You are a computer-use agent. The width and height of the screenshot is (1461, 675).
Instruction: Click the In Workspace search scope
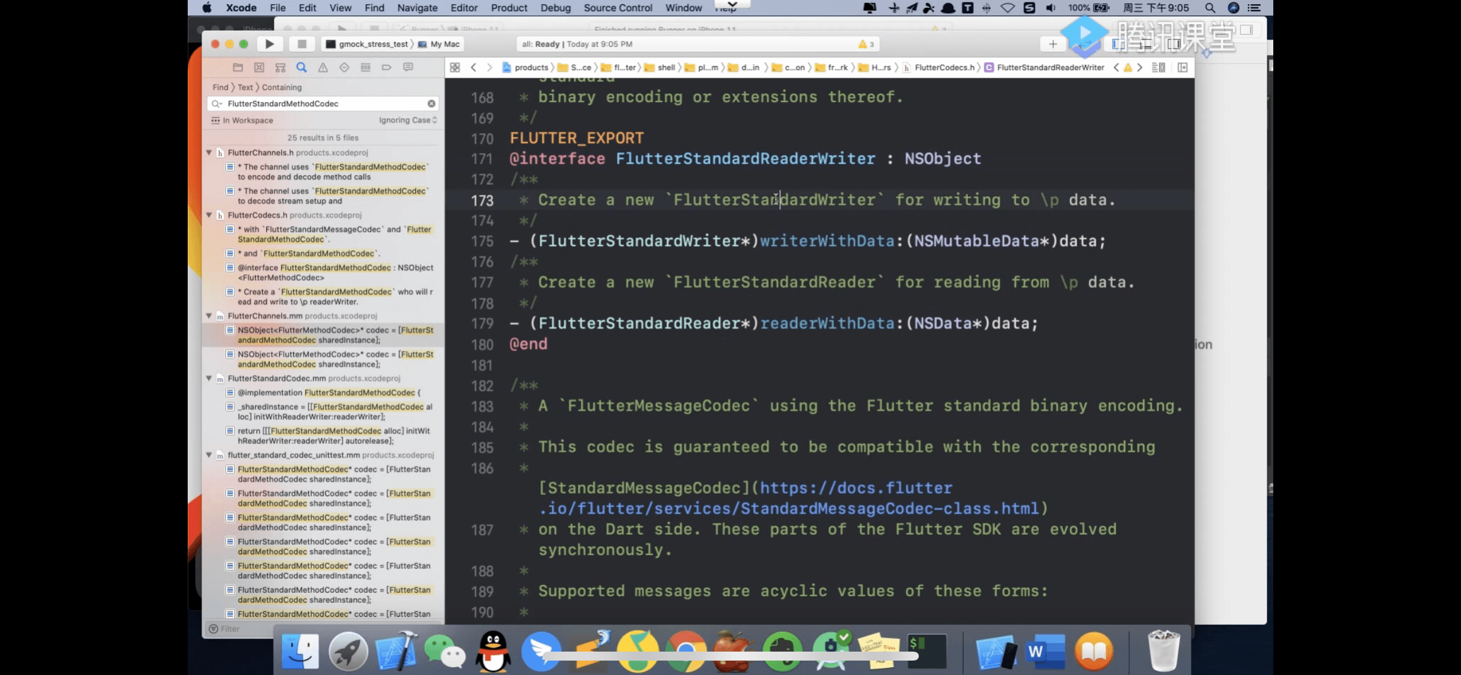click(247, 120)
